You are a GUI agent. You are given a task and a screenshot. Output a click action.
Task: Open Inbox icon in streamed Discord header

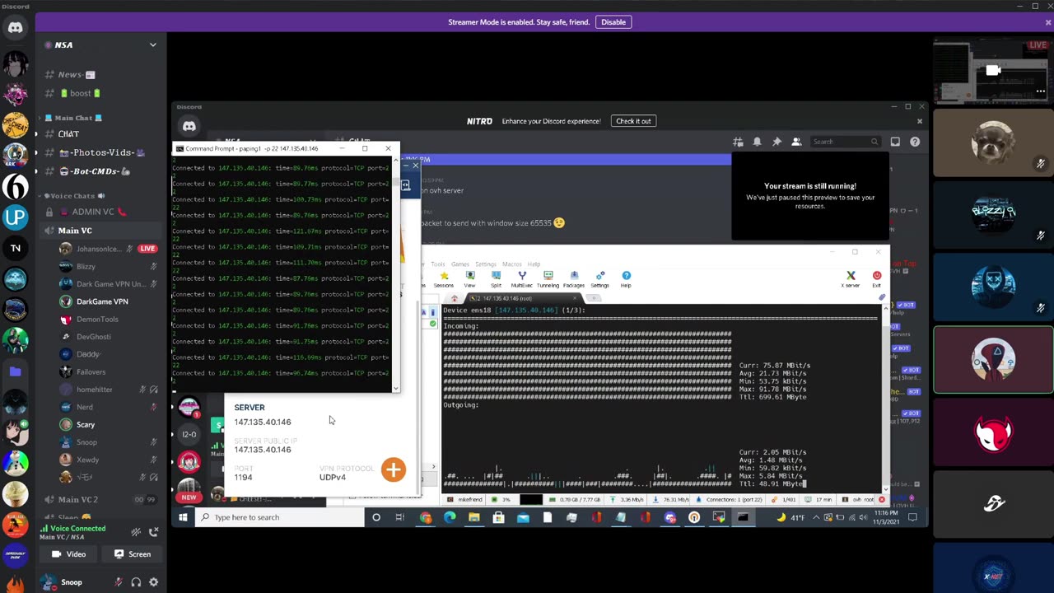pyautogui.click(x=895, y=142)
